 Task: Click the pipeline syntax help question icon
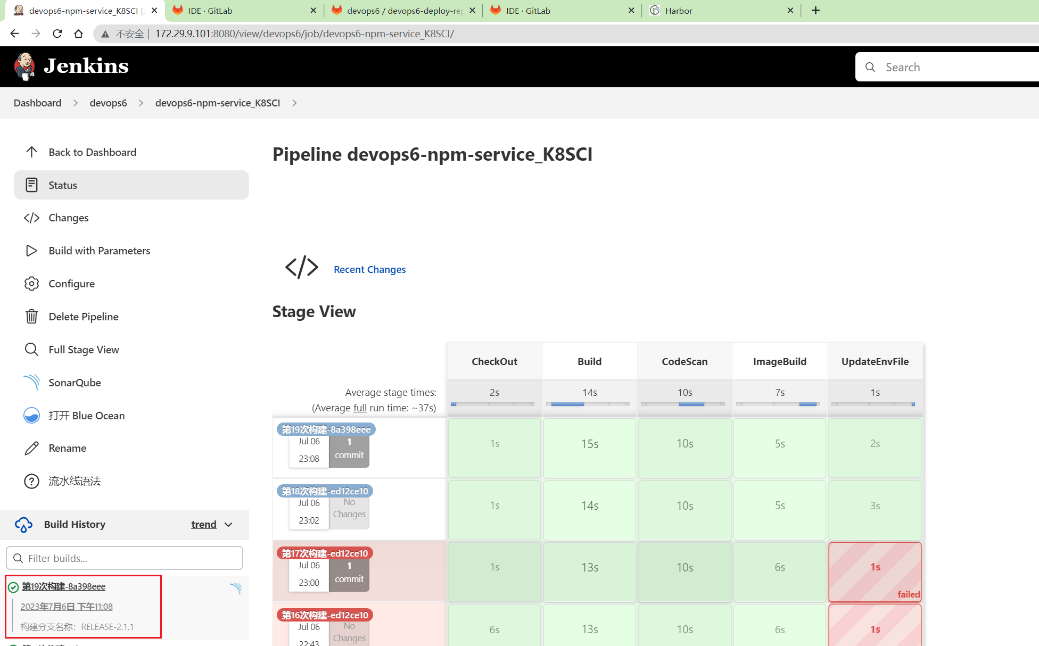click(31, 481)
